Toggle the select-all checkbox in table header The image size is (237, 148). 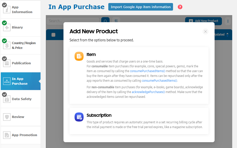(x=53, y=35)
